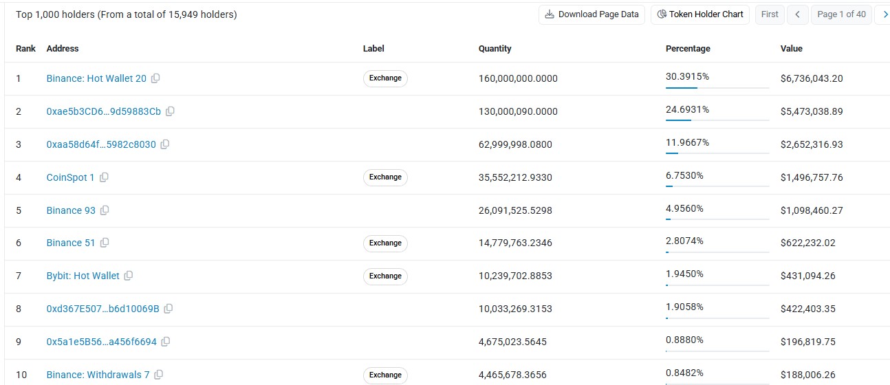This screenshot has height=385, width=890.
Task: Click Exchange label for Binance: Withdrawals 7
Action: 385,375
